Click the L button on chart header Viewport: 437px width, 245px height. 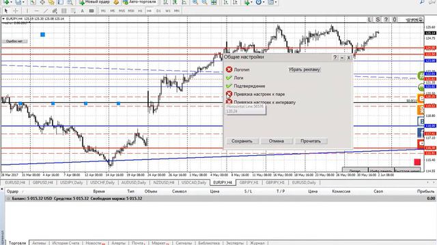click(369, 20)
